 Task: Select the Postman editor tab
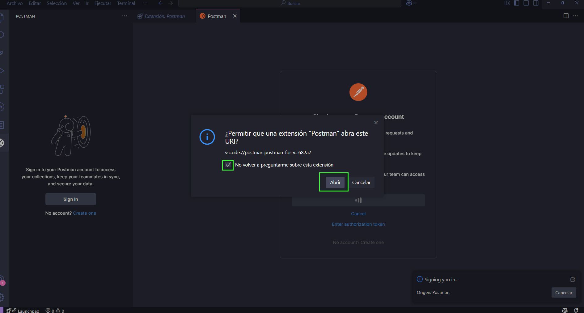tap(216, 16)
